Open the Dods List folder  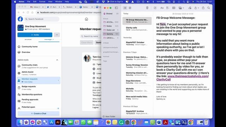pos(111,30)
